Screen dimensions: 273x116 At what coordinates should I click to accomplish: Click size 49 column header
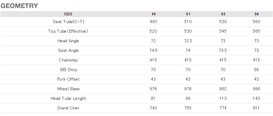(x=153, y=14)
